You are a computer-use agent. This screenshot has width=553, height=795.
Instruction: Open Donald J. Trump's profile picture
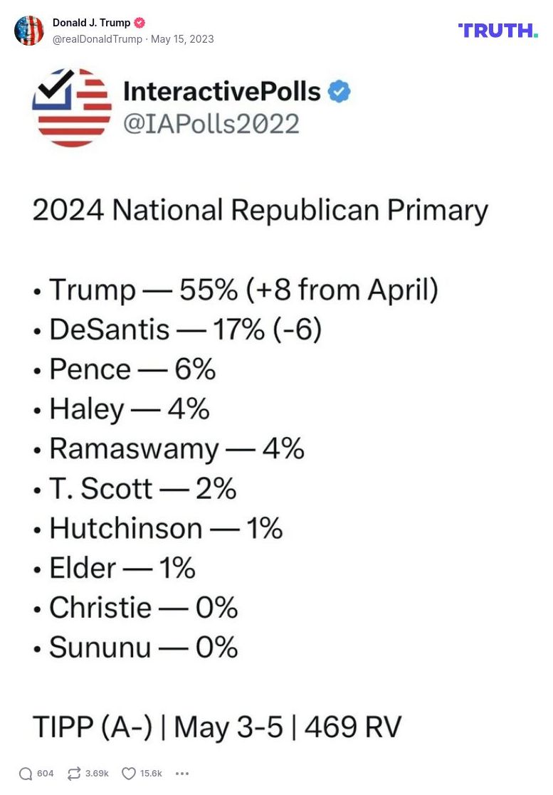point(29,31)
